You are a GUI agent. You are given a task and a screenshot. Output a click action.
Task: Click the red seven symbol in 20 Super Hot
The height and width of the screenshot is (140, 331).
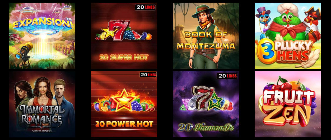pyautogui.click(x=117, y=30)
